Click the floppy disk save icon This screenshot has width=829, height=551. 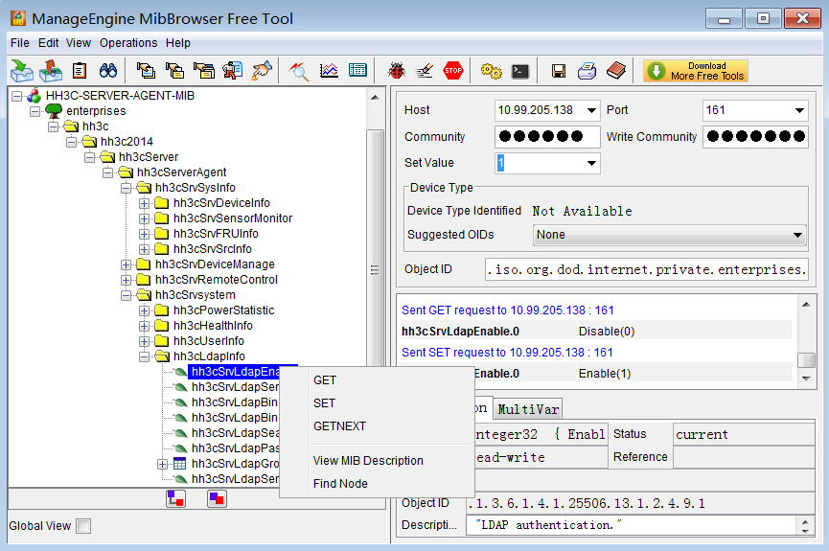pyautogui.click(x=559, y=71)
